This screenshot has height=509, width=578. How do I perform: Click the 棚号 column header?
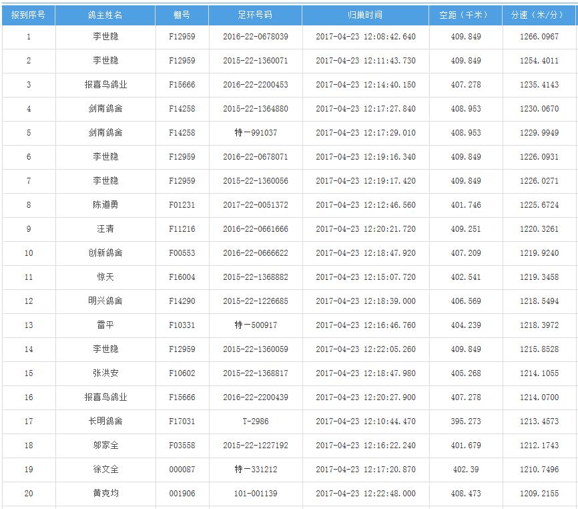182,15
